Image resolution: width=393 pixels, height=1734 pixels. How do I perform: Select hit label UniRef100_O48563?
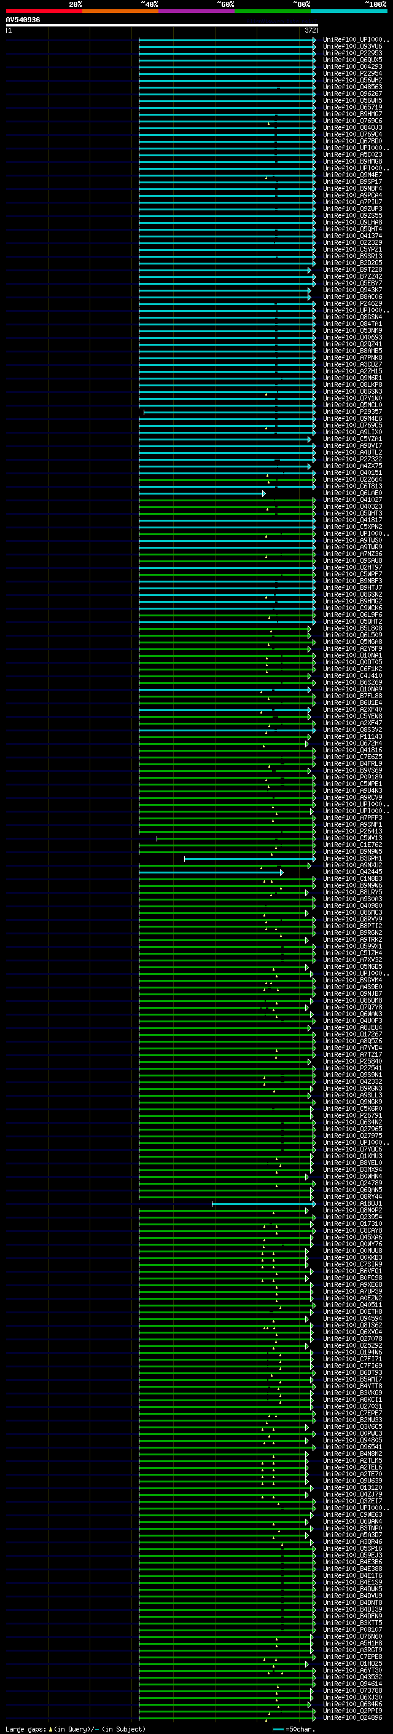(352, 87)
